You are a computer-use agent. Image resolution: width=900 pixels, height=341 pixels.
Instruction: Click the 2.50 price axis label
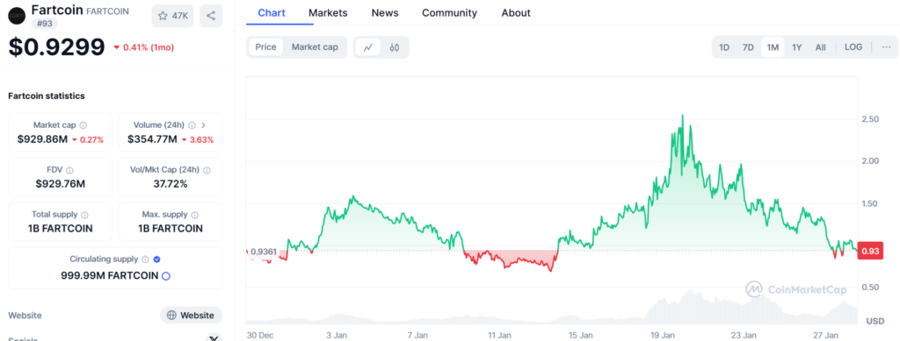(870, 119)
